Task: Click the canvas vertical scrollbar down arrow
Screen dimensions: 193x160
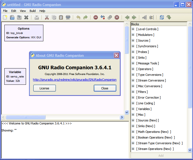Action: point(127,112)
